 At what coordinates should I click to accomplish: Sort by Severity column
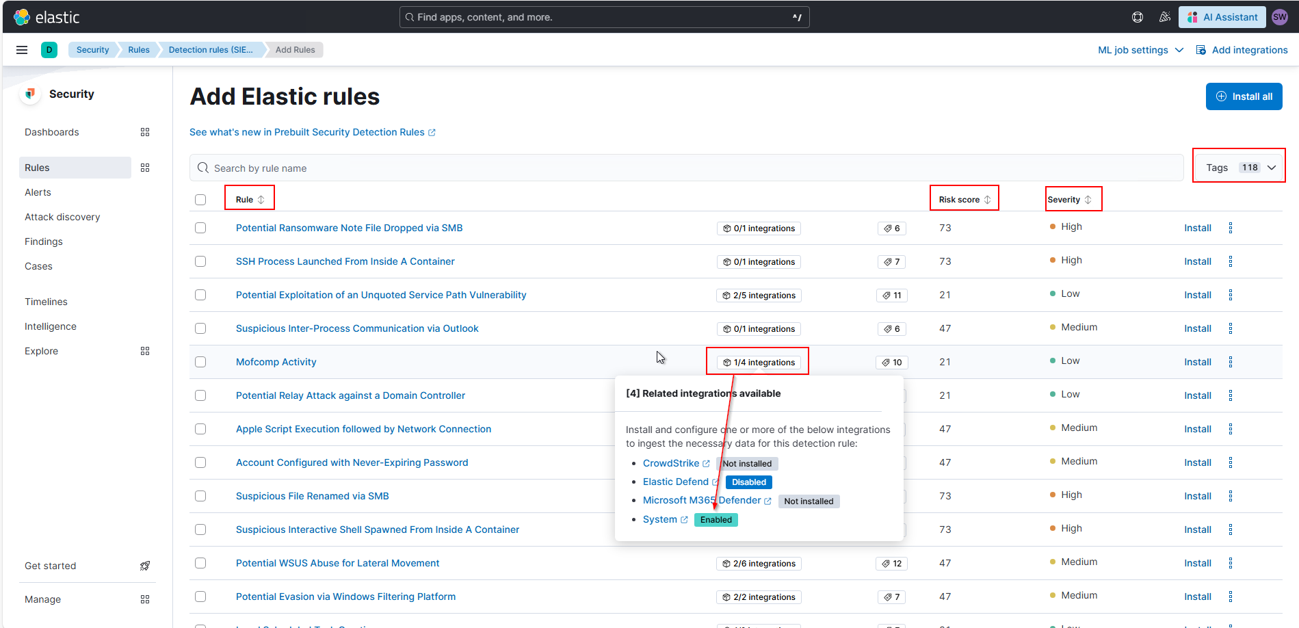tap(1069, 200)
